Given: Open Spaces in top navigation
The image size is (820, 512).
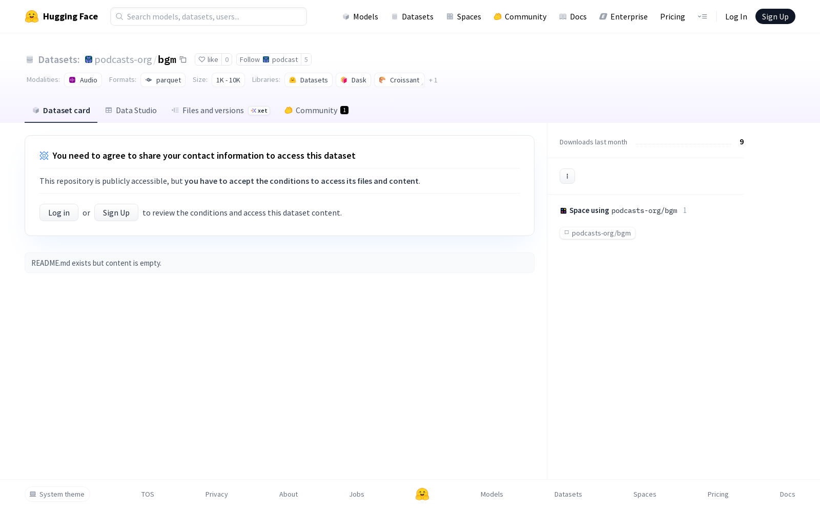Looking at the screenshot, I should coord(463,16).
